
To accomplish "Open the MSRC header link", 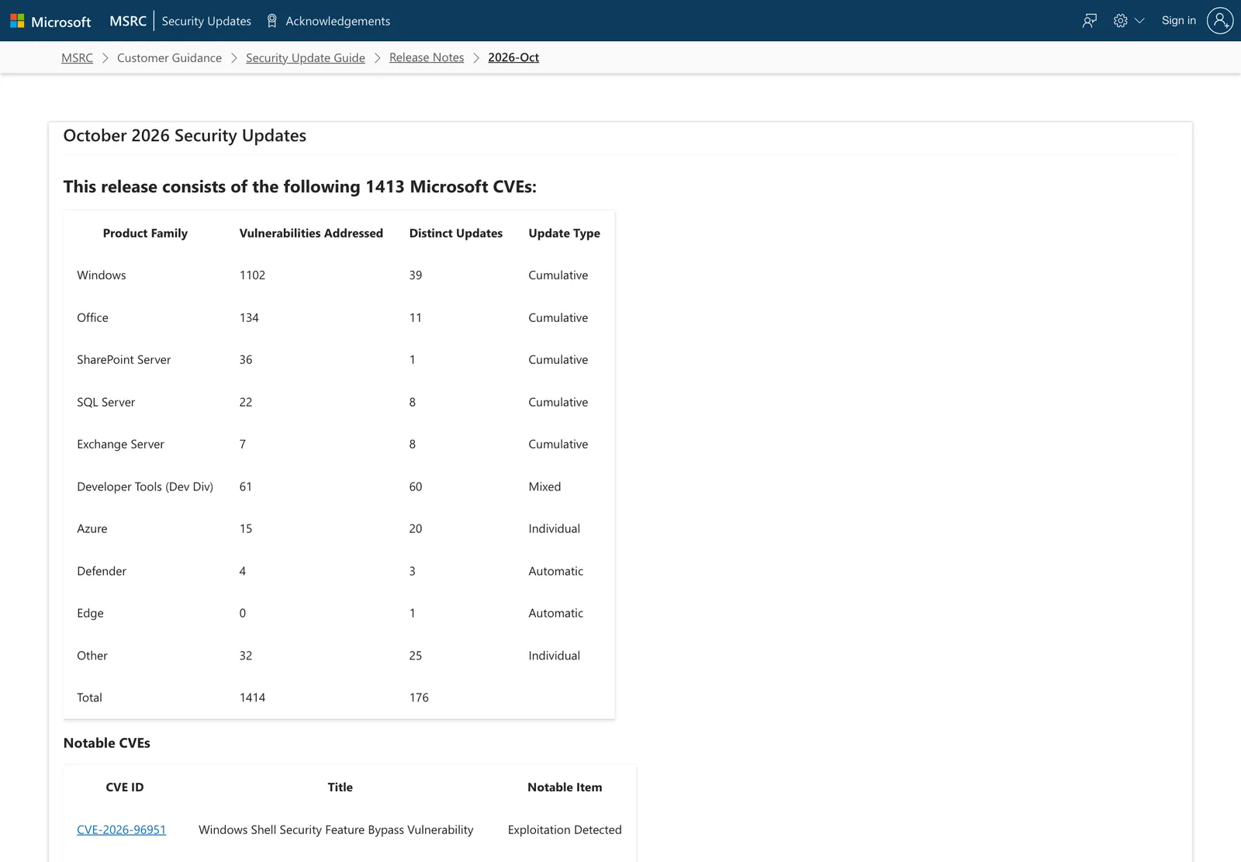I will coord(128,21).
